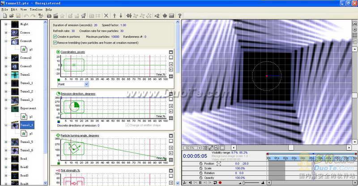The height and width of the screenshot is (186, 358).
Task: Open Coordinates, pixels graph link
Action: point(72,52)
